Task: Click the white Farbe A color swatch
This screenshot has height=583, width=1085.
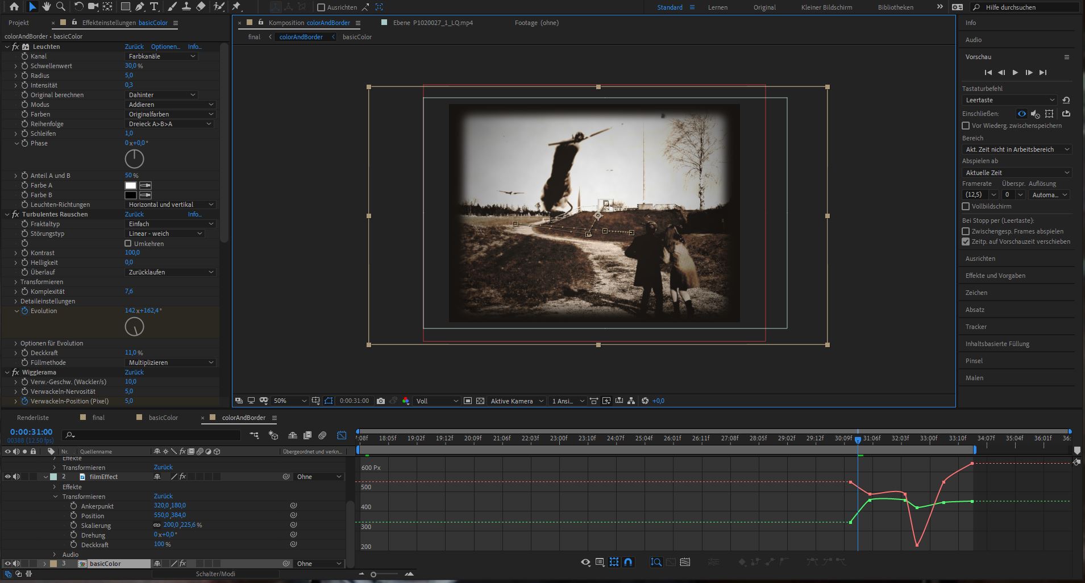Action: point(131,185)
